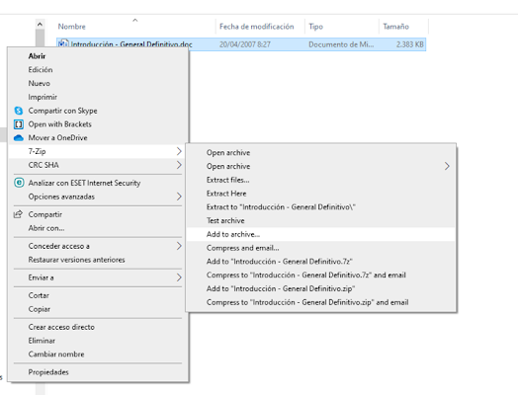Select Cambiar nombre option
The width and height of the screenshot is (518, 395).
click(98, 355)
